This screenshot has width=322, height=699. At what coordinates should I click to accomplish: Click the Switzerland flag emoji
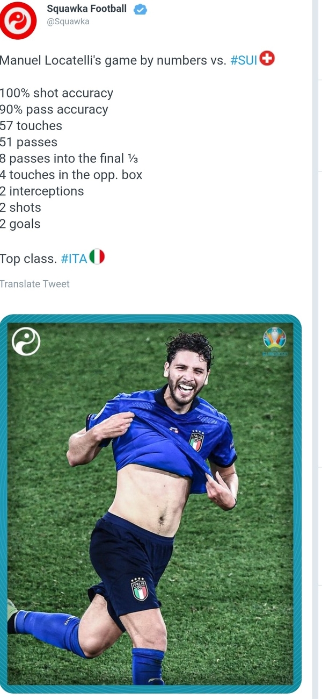pos(267,59)
